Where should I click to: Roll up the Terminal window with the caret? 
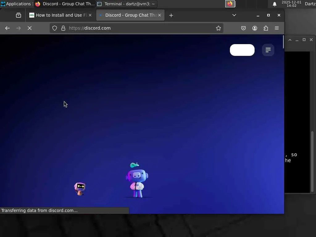click(x=290, y=40)
